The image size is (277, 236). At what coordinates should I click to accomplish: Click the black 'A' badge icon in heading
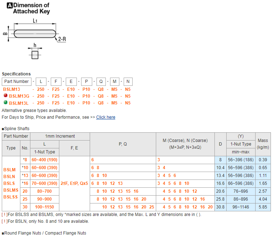click(x=10, y=5)
